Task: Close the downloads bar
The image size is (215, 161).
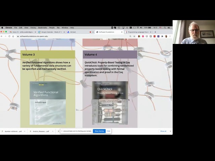Action: (170, 131)
